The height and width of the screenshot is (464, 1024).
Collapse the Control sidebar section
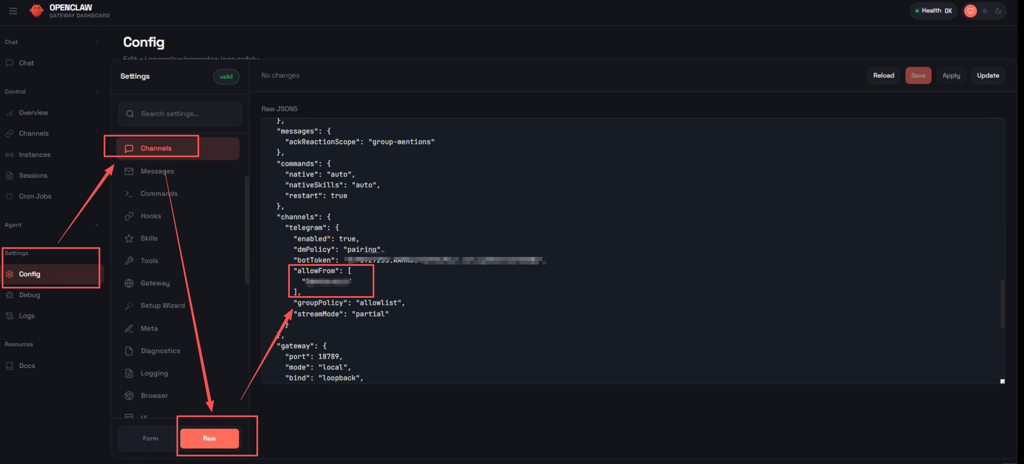click(96, 92)
